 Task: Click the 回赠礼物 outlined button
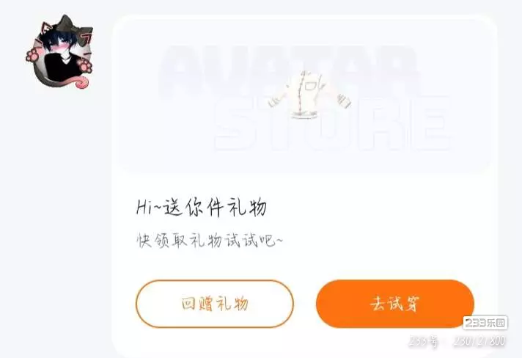[215, 304]
